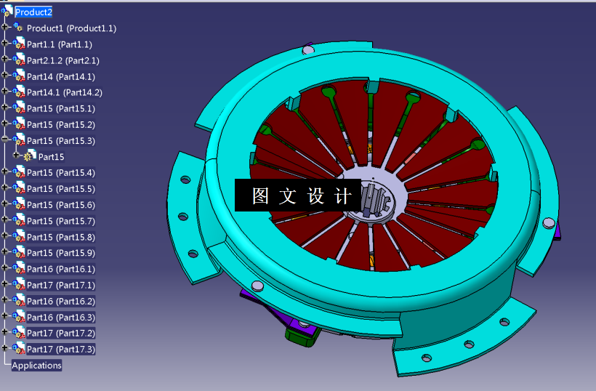Image resolution: width=596 pixels, height=391 pixels.
Task: Click the Part15 (Part15.5) part icon
Action: 19,188
